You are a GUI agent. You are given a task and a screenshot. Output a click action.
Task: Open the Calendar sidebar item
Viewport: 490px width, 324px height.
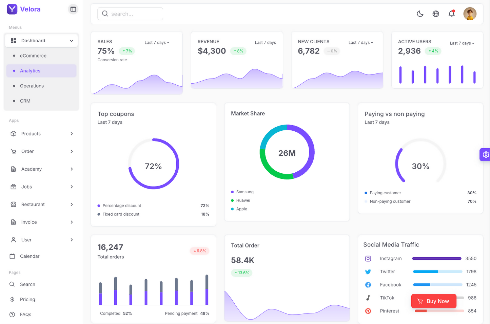point(30,256)
